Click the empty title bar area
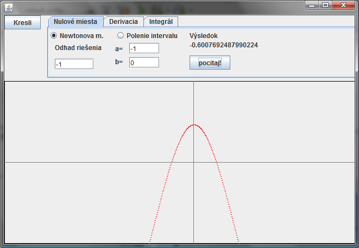This screenshot has width=359, height=248. coord(163,5)
